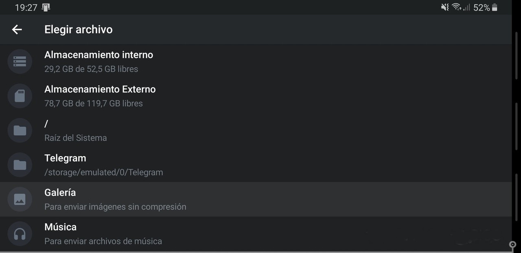This screenshot has width=521, height=253.
Task: Tap the Galería picture icon
Action: point(20,199)
